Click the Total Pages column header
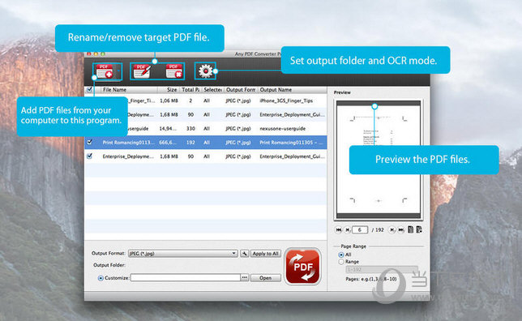The height and width of the screenshot is (321, 522). 190,90
